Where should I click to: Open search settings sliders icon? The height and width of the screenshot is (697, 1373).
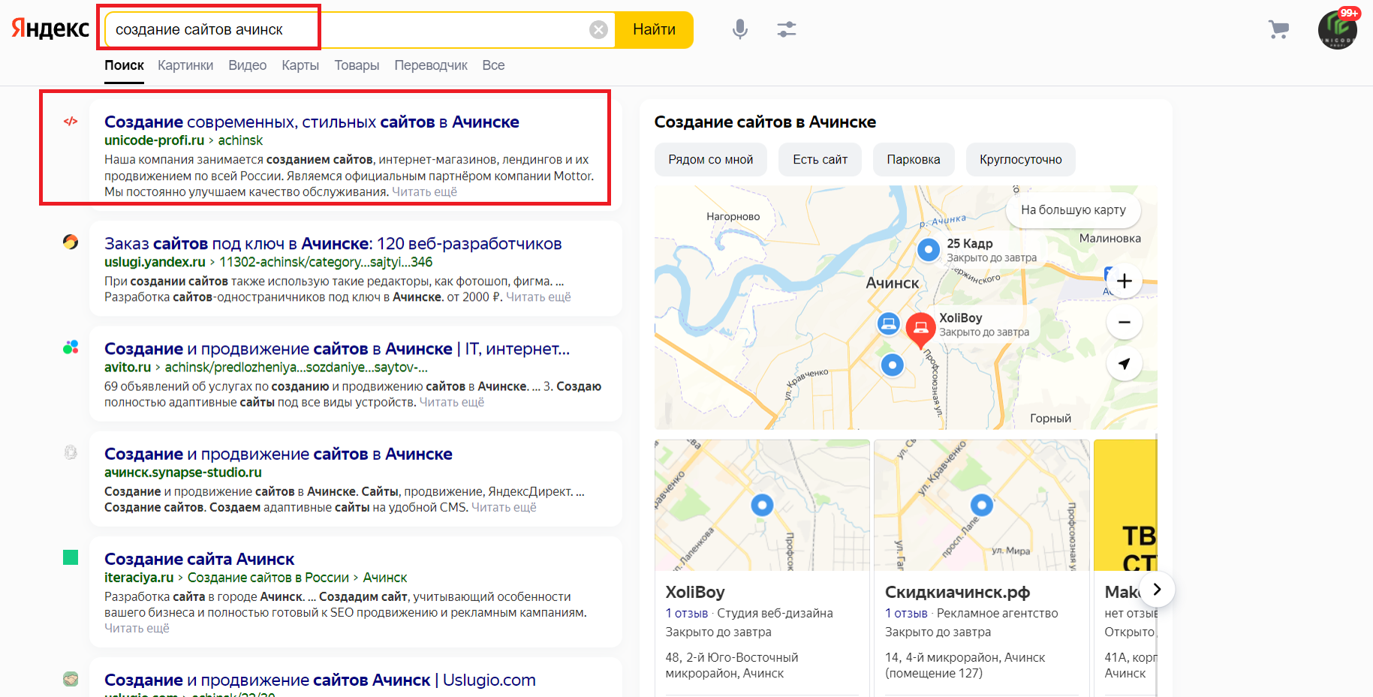[787, 29]
